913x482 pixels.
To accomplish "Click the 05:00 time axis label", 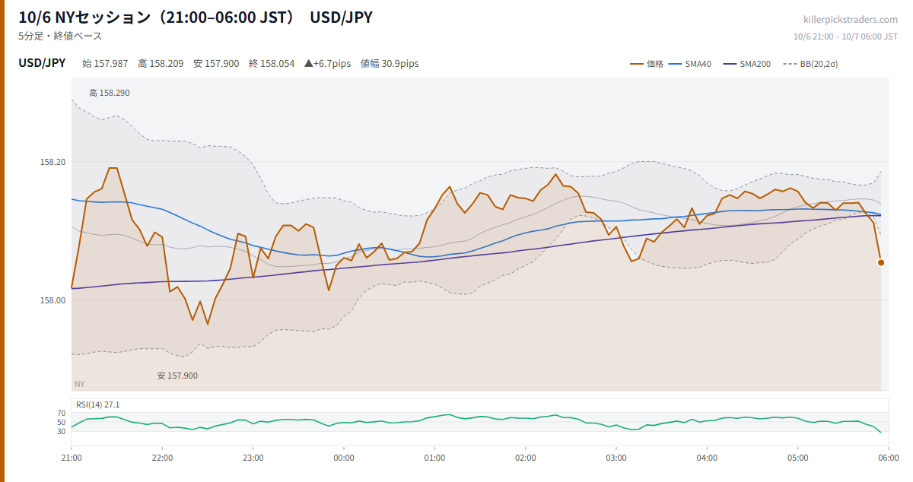I will click(x=798, y=458).
